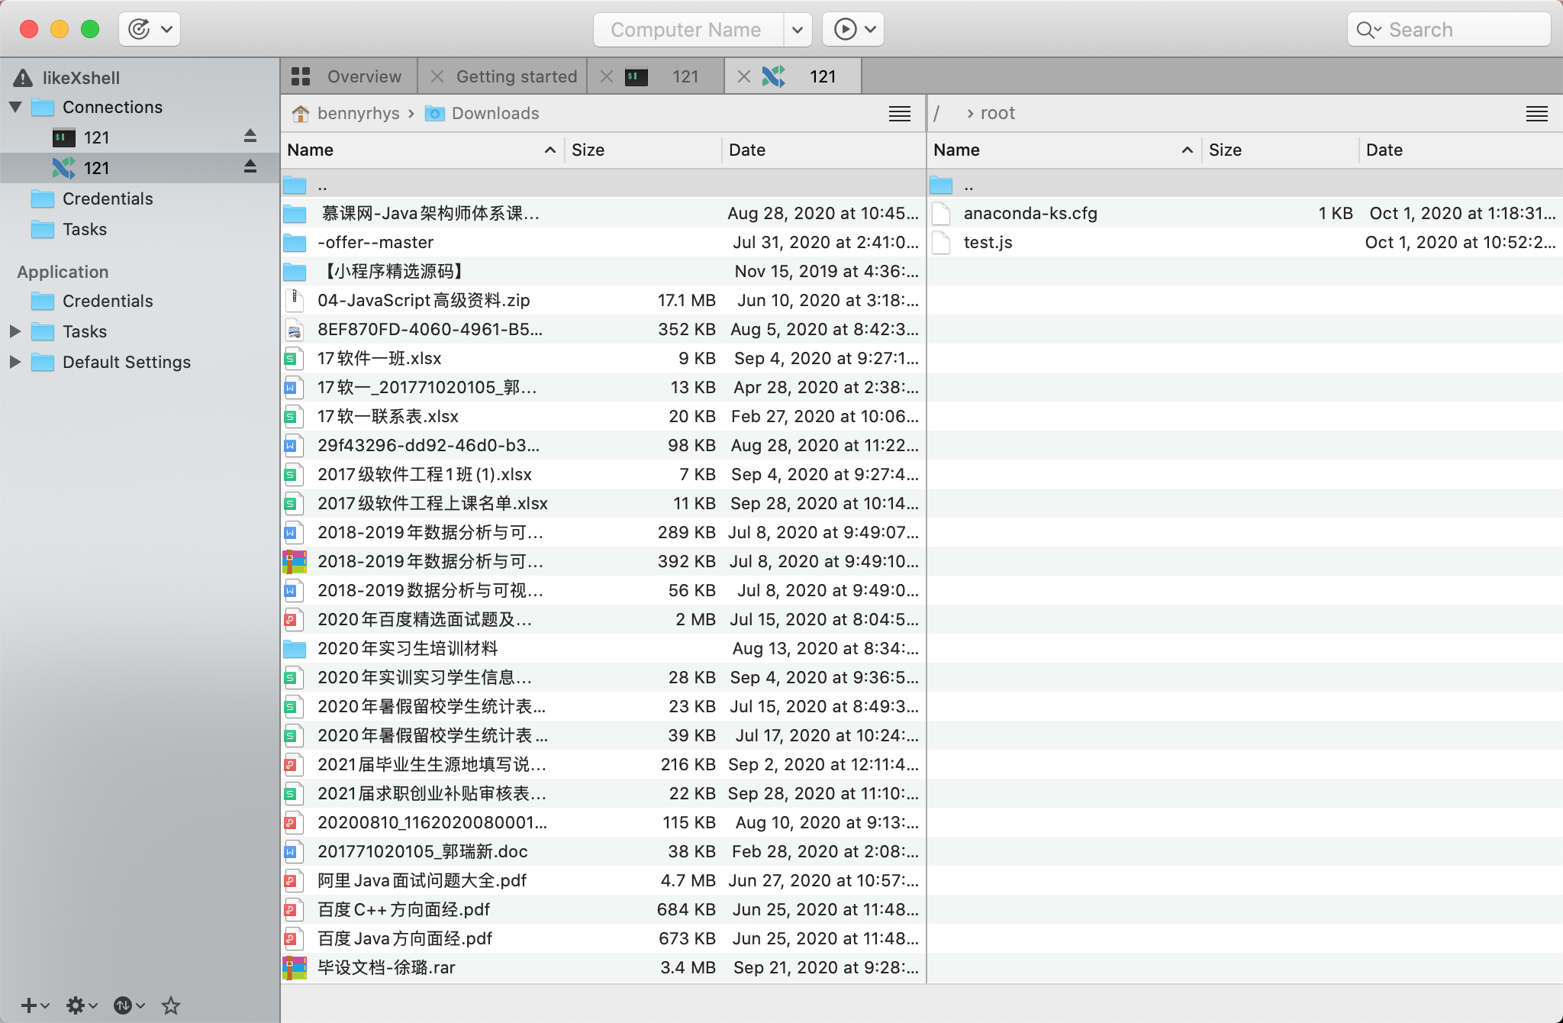Select the 百度C++方向面经.pdf file
1563x1023 pixels.
[x=603, y=909]
